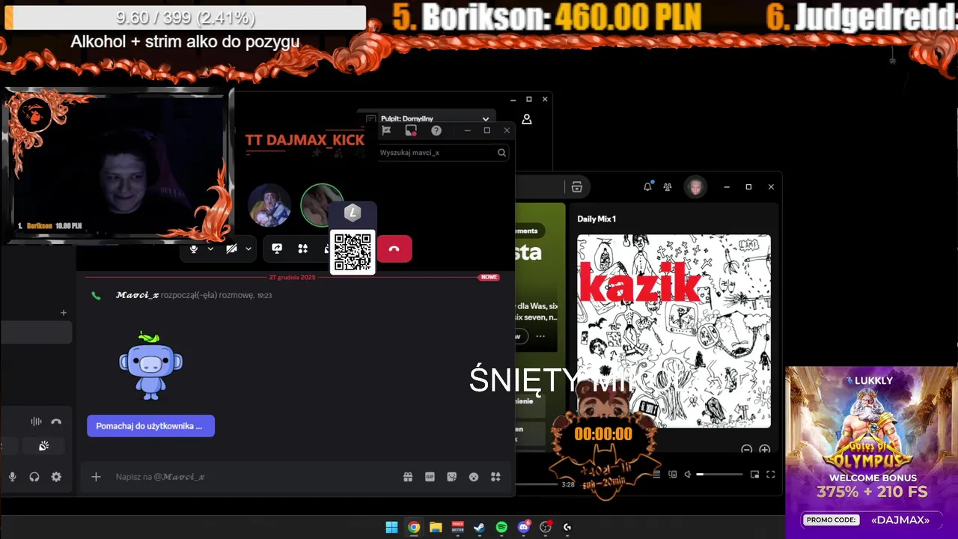Zoom out with the Spotify minus icon

click(746, 449)
